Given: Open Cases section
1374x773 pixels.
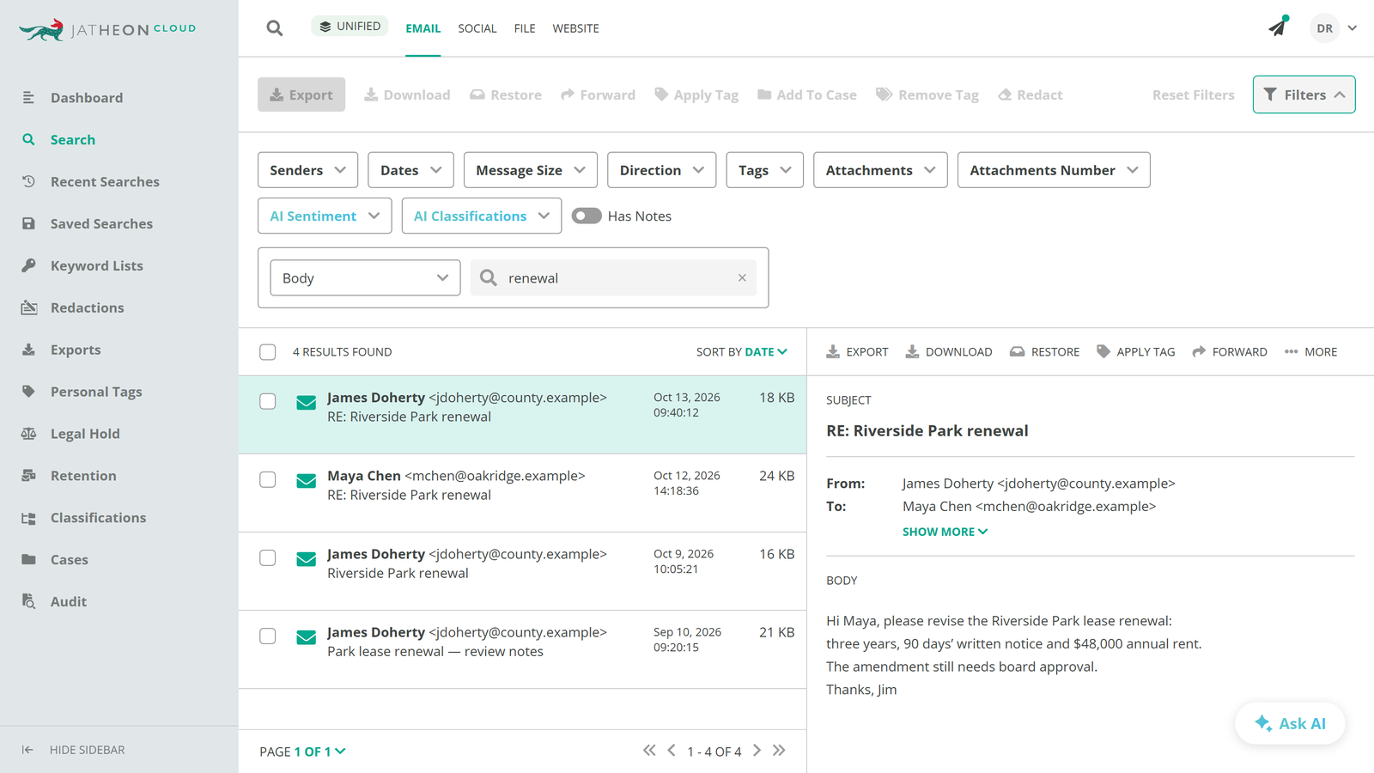Looking at the screenshot, I should 69,561.
